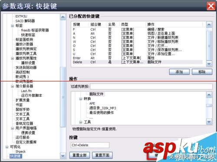Screen dimensions: 217x162
Task: Open 播放列表绑定 preferences page
Action: (x=26, y=49)
